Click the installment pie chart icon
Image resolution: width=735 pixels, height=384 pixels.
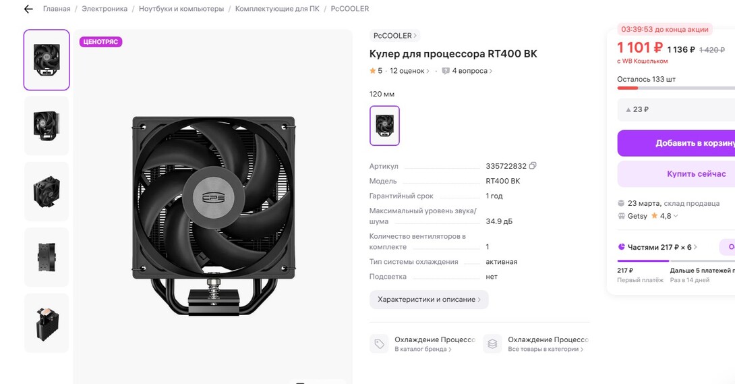(622, 247)
